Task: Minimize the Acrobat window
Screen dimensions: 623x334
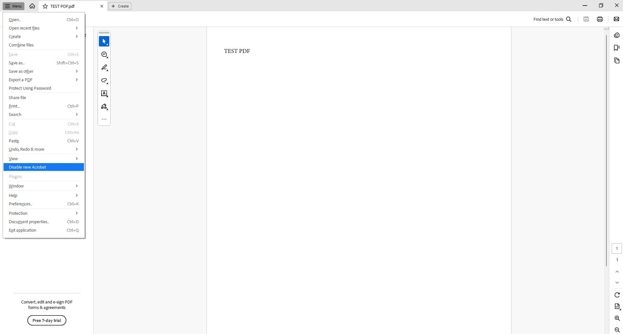Action: 585,6
